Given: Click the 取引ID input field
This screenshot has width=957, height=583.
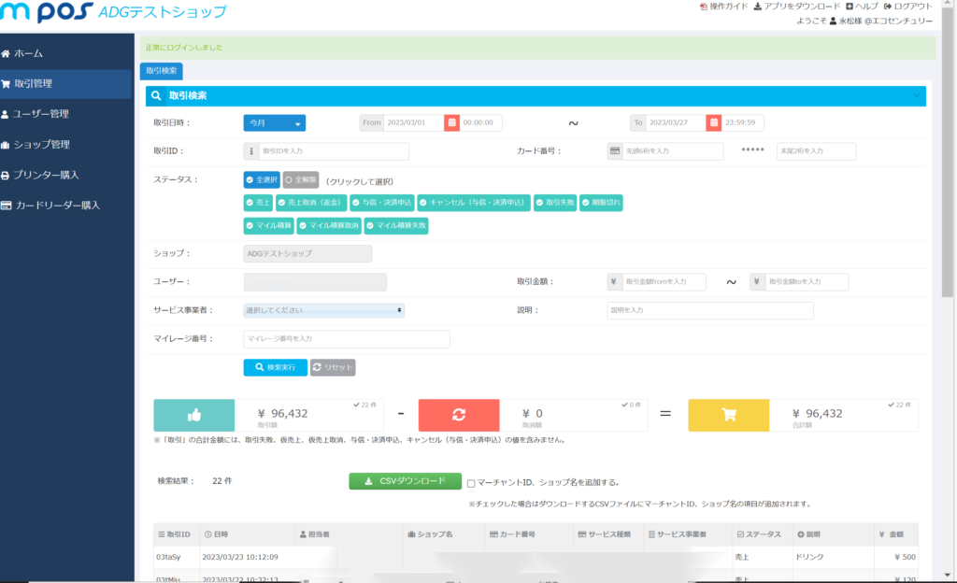Looking at the screenshot, I should click(x=334, y=151).
